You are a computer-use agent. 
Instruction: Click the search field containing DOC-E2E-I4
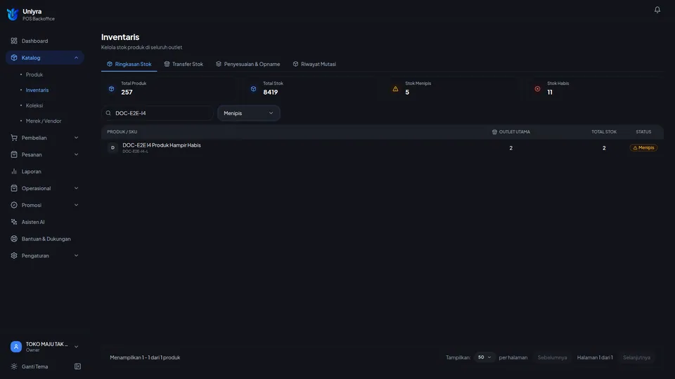(x=157, y=113)
